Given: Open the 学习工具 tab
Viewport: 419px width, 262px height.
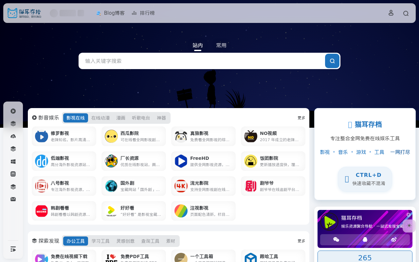Looking at the screenshot, I should pyautogui.click(x=100, y=241).
